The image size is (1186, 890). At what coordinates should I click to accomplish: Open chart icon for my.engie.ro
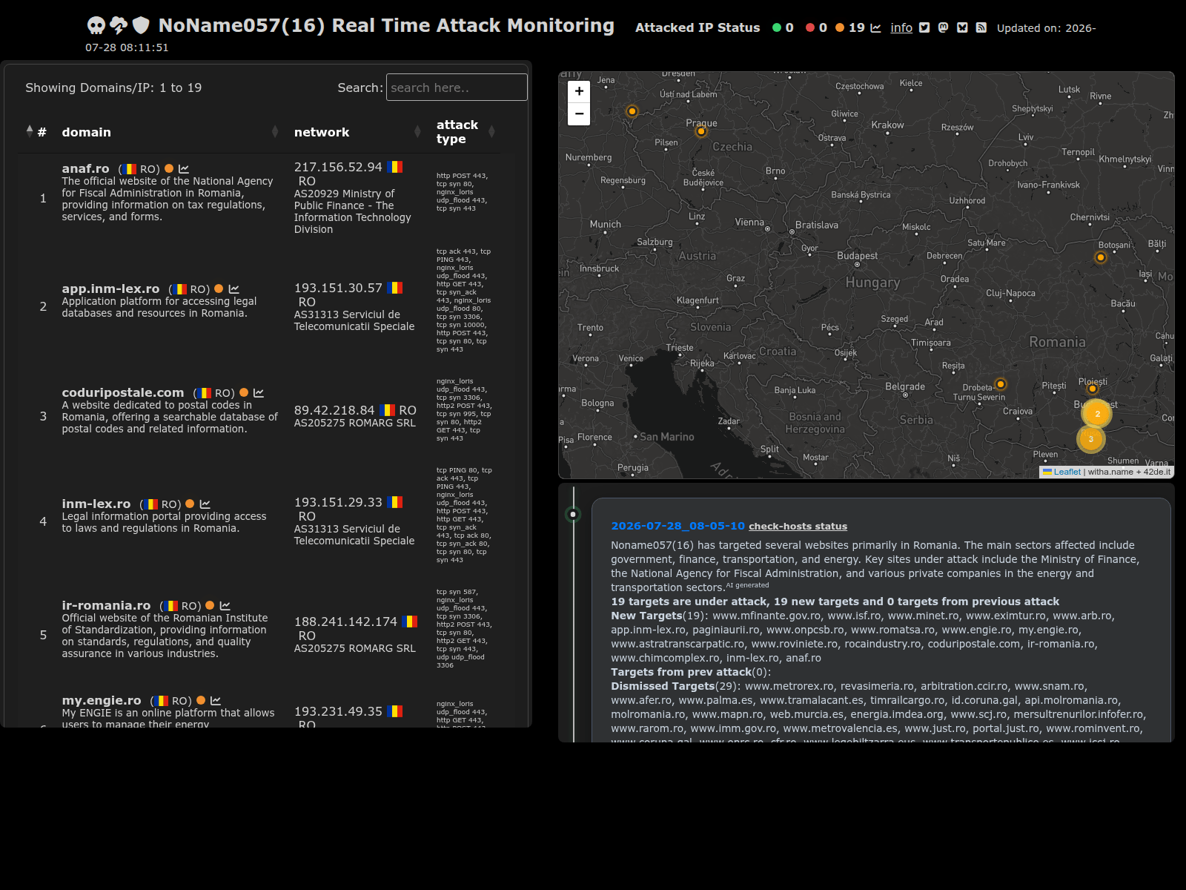coord(216,701)
